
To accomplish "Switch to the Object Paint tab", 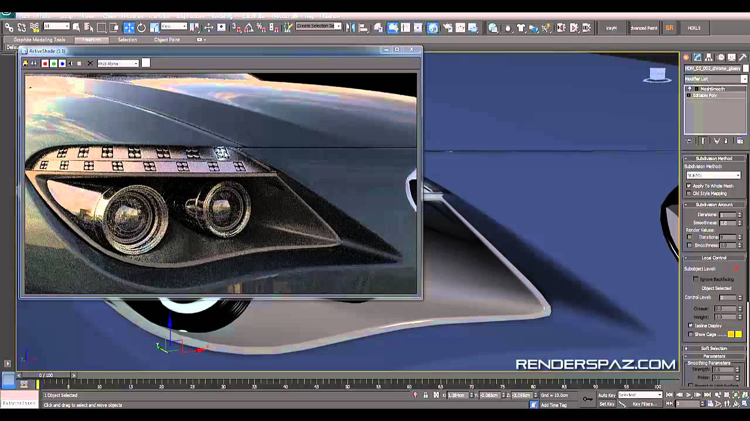I will click(167, 40).
